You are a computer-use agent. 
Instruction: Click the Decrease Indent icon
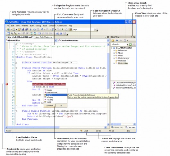click(x=24, y=33)
